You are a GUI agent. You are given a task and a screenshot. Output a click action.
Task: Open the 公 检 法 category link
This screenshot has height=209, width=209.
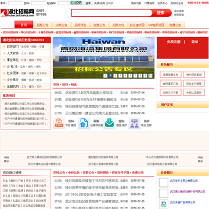tap(12, 67)
